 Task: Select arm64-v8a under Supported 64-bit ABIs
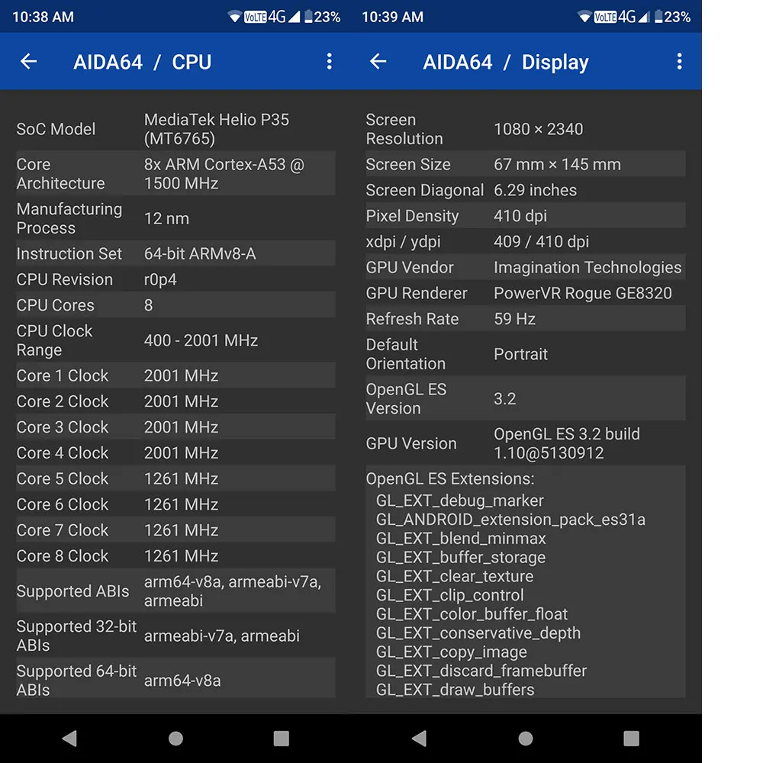click(x=182, y=681)
